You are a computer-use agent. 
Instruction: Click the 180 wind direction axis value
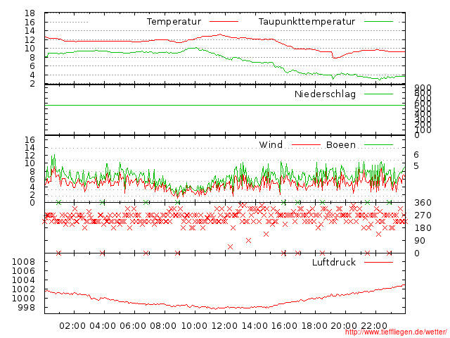423,228
